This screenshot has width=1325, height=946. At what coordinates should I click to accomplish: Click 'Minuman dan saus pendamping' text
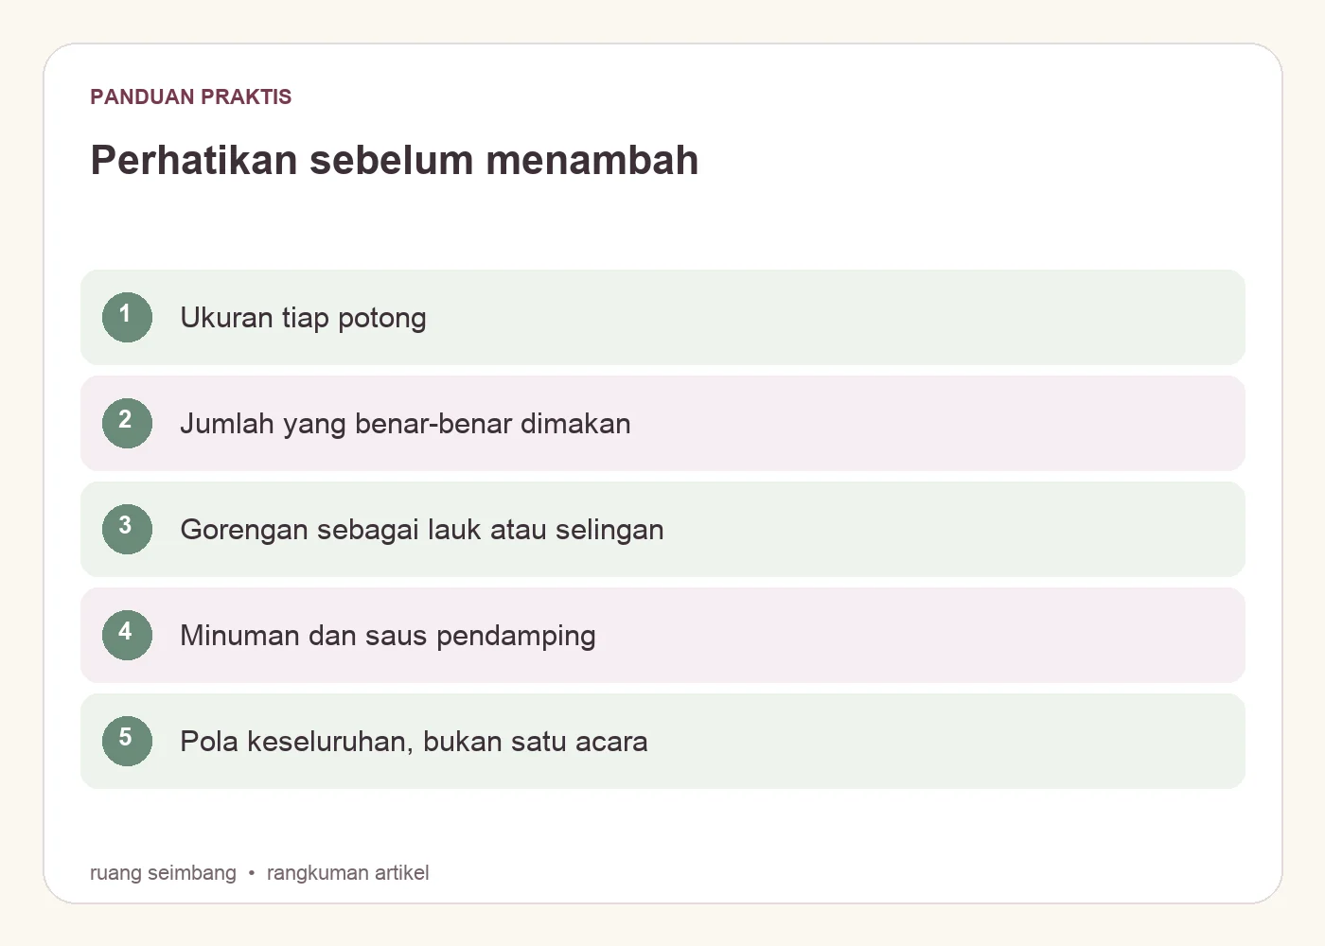(x=388, y=636)
